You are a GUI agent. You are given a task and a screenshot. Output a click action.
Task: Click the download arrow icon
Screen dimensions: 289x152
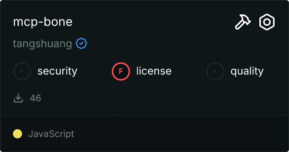(x=18, y=98)
